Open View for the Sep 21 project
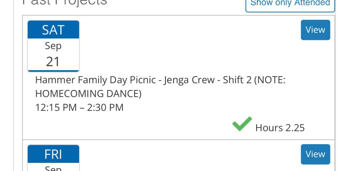Screen dimensions: 349x171 315,30
